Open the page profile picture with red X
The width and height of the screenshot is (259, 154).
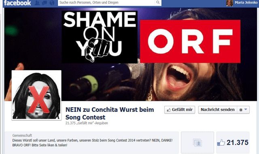(x=36, y=95)
